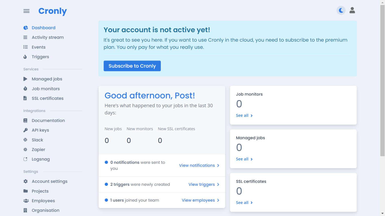Click the Job monitors stopwatch icon
The height and width of the screenshot is (216, 385).
(x=25, y=89)
